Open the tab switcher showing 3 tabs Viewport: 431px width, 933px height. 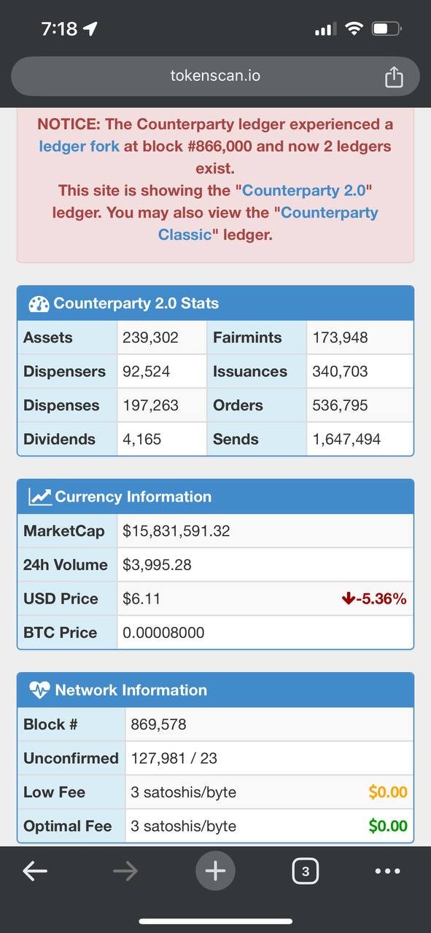coord(305,870)
